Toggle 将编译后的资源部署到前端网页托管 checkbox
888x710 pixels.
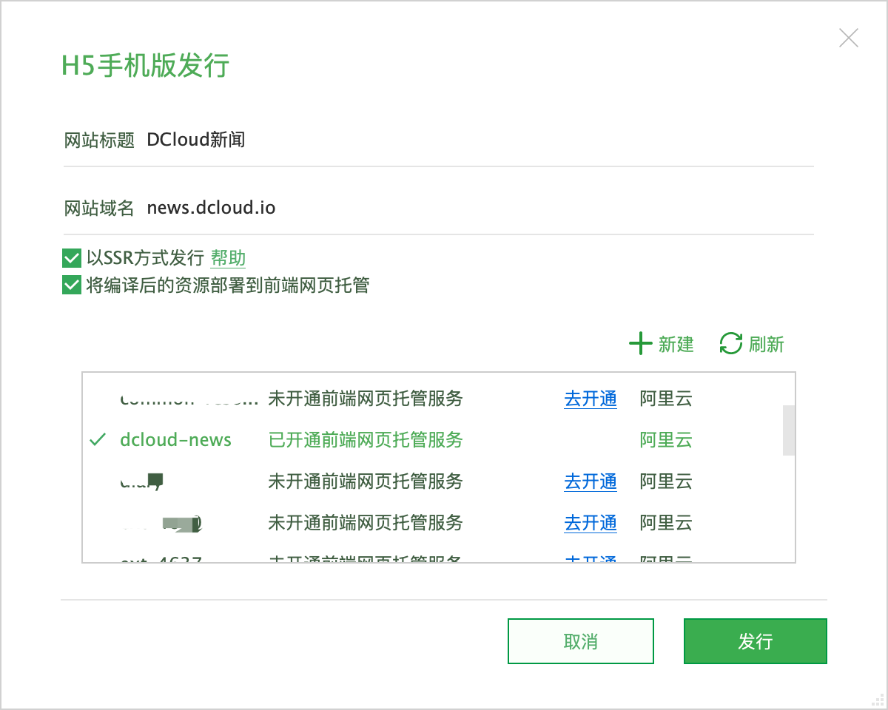72,285
